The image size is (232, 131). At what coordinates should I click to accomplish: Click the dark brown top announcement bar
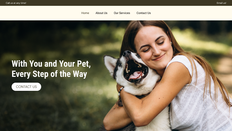coord(116,3)
